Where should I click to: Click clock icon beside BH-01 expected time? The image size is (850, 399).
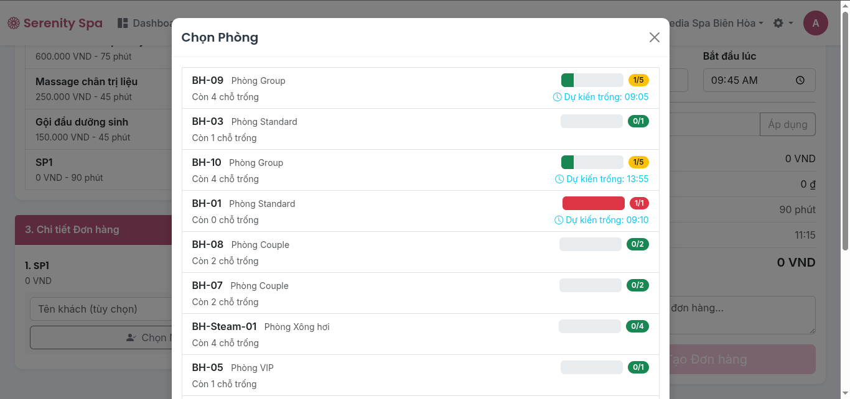tap(559, 220)
